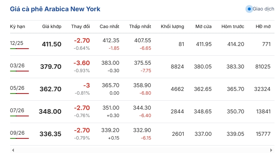Open the 03/26 contract row
This screenshot has width=279, height=153.
click(x=17, y=66)
